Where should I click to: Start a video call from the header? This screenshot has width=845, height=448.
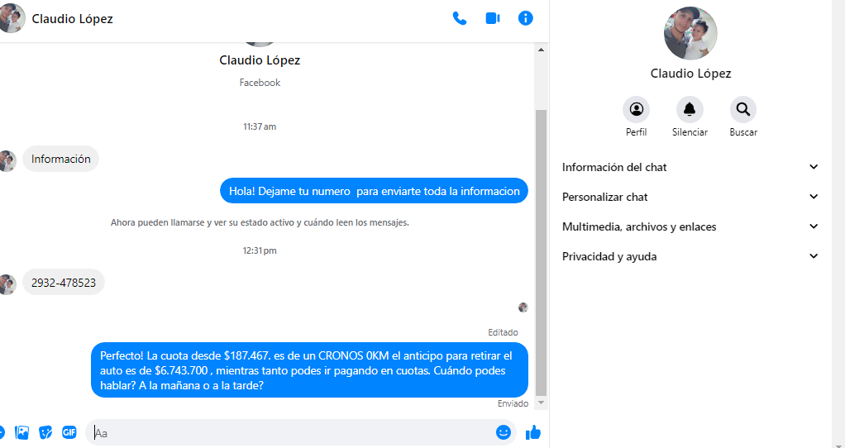[x=493, y=18]
